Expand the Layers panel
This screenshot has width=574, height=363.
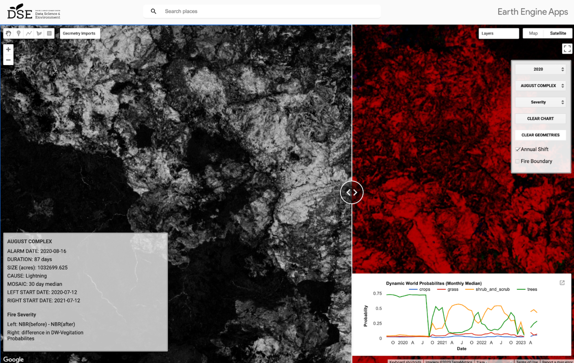(x=499, y=33)
